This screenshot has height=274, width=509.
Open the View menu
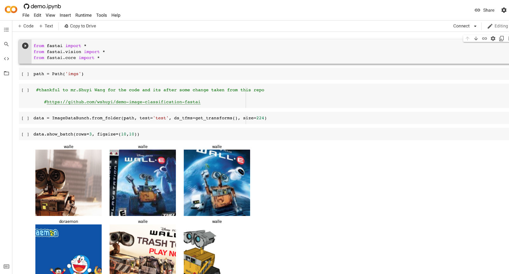50,15
